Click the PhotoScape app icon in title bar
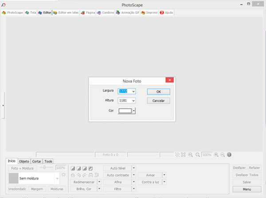266x198 pixels. pos(4,5)
